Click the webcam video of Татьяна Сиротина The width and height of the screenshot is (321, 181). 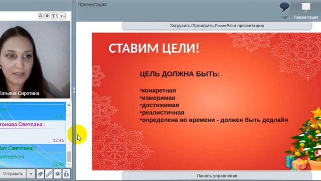coord(35,60)
